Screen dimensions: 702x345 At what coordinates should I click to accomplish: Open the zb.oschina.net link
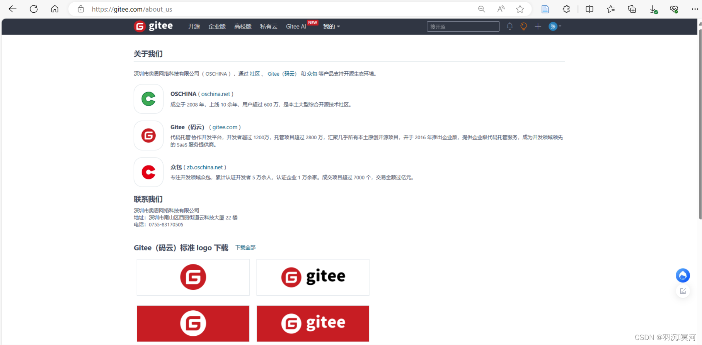pyautogui.click(x=205, y=167)
